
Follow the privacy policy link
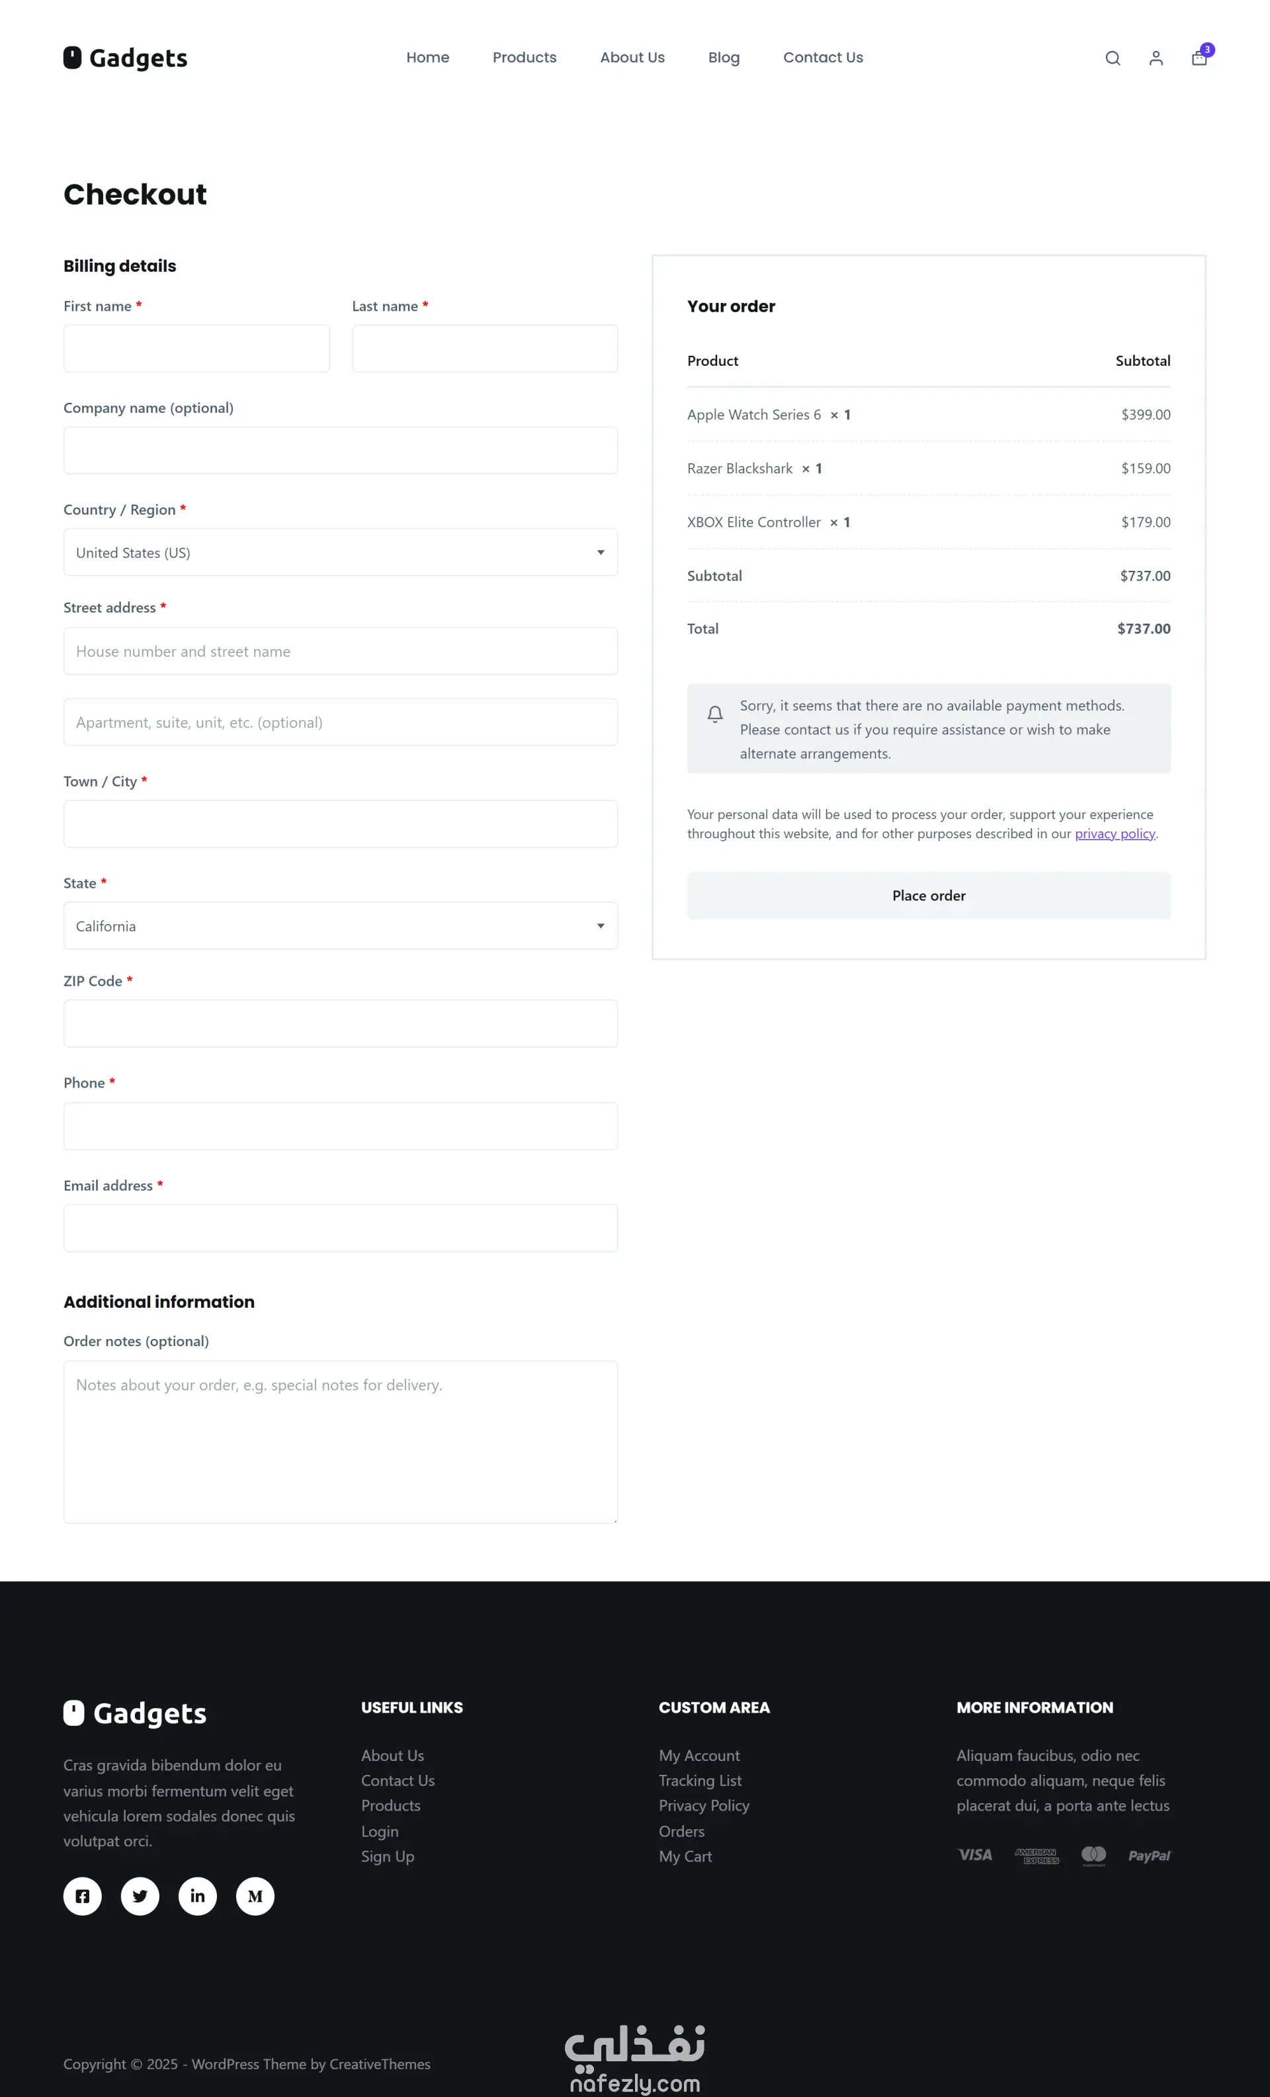[1115, 834]
